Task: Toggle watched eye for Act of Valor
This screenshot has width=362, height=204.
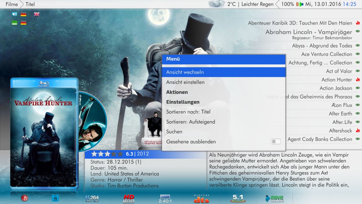Action: point(358,71)
